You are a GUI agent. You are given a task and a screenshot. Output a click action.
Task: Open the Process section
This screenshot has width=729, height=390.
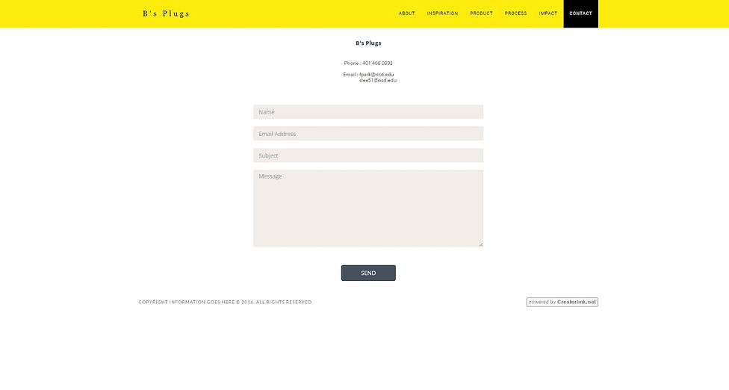pyautogui.click(x=516, y=13)
